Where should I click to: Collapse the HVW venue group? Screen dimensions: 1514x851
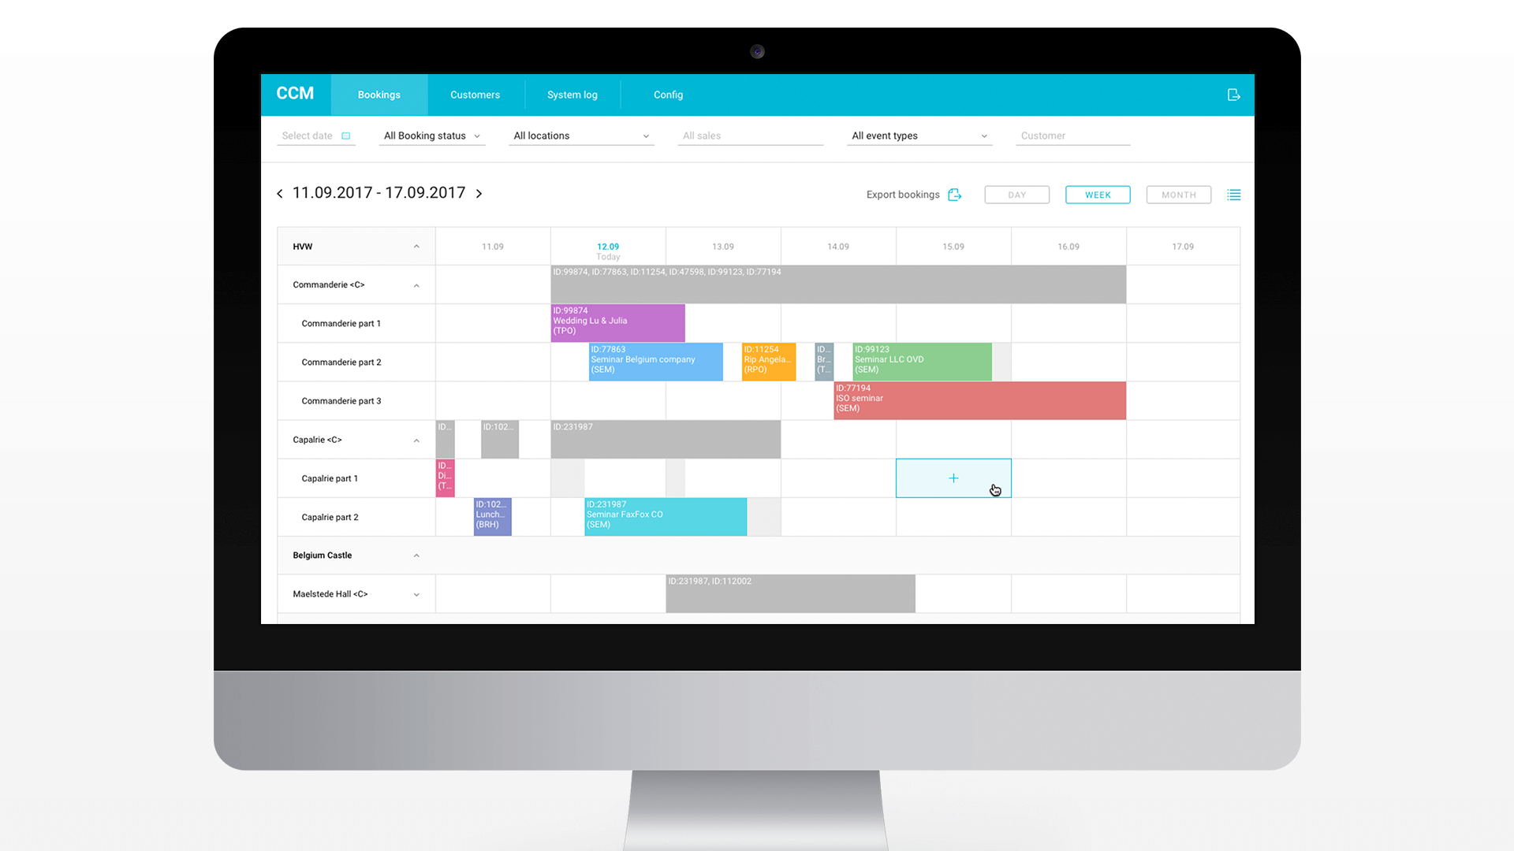coord(417,247)
